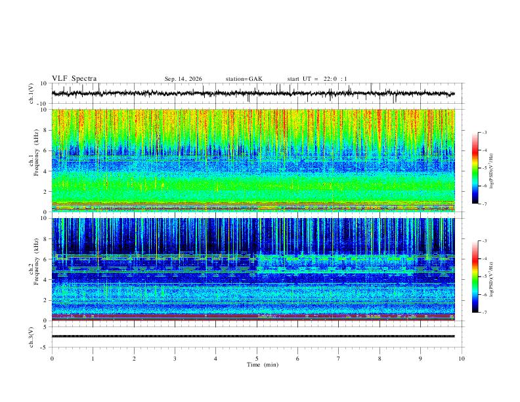The height and width of the screenshot is (402, 520).
Task: Click the Time (min) axis label
Action: [263, 365]
